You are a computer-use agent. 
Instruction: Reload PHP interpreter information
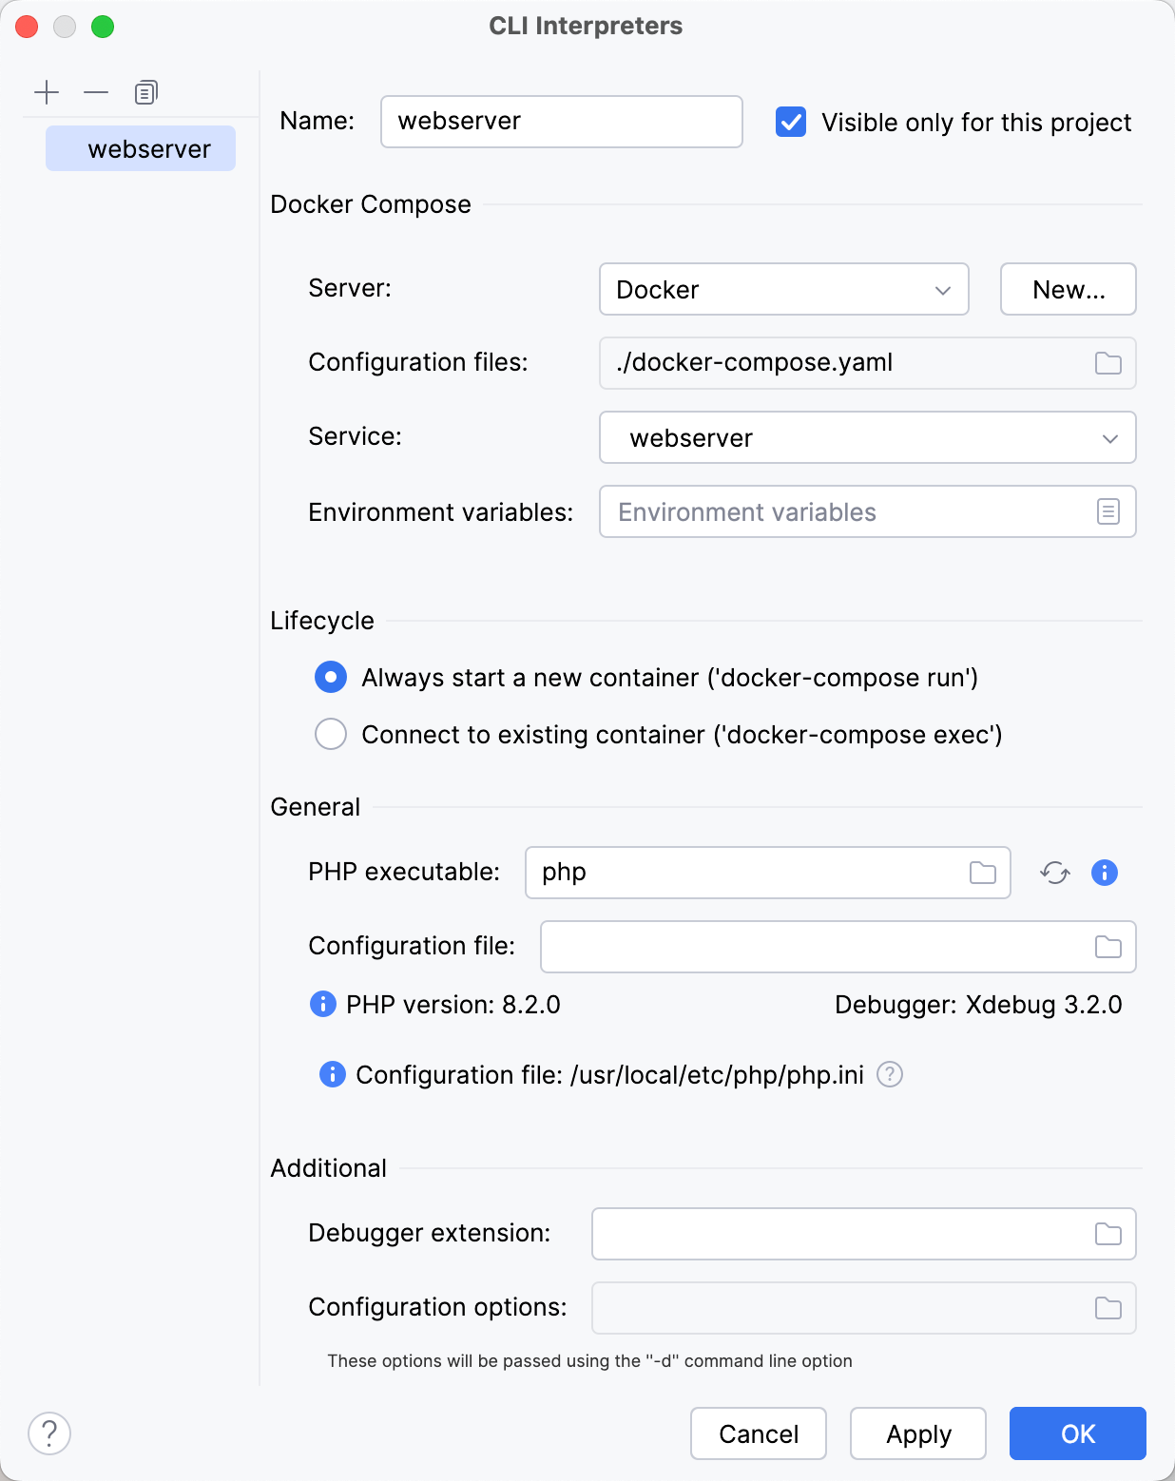1054,872
